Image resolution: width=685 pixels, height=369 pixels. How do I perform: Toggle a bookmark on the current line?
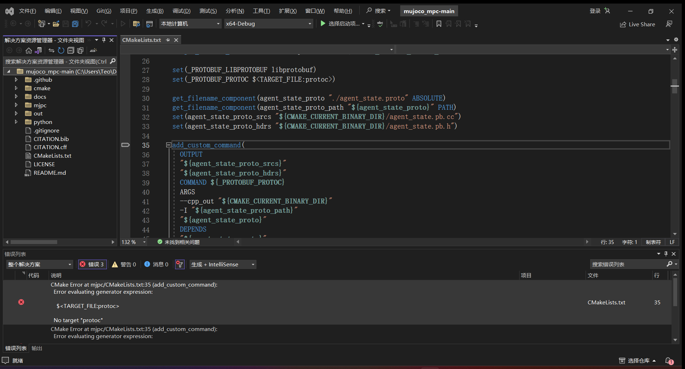tap(439, 24)
